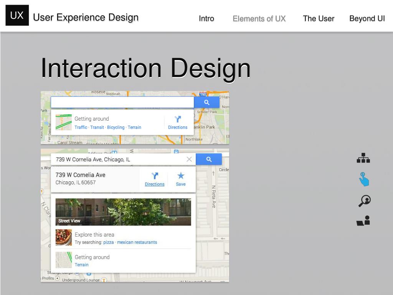Open the Intro section
Screen dimensions: 393x295
[206, 18]
